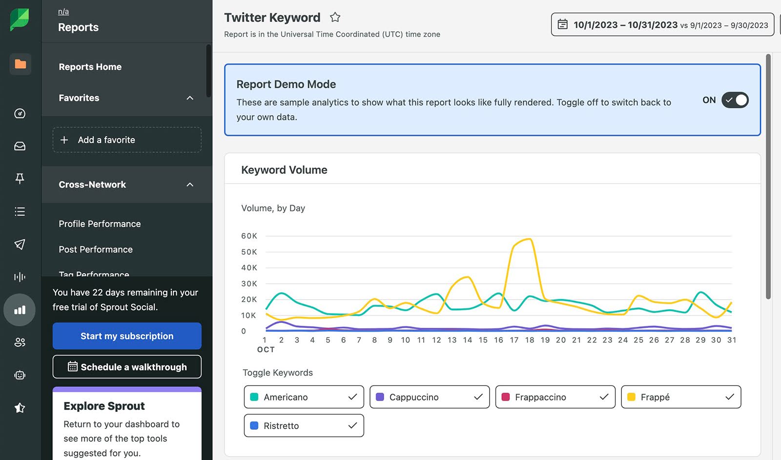
Task: Collapse the Cross-Network section
Action: tap(190, 185)
